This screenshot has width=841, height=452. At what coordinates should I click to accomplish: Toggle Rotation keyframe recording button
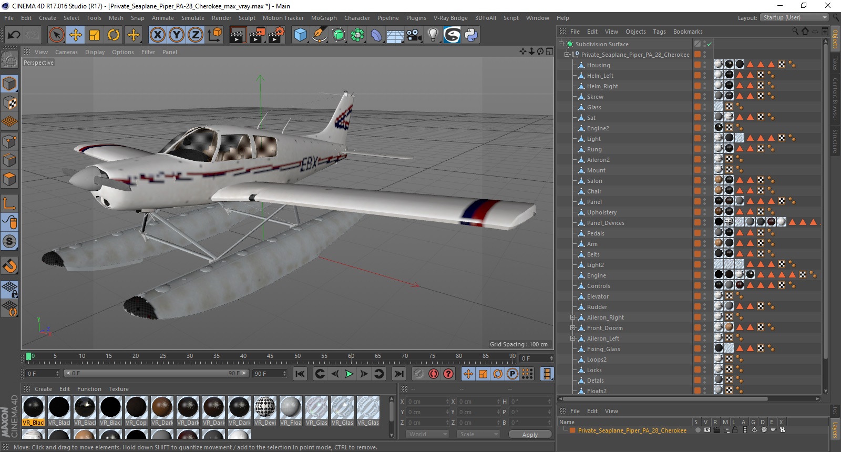point(497,374)
